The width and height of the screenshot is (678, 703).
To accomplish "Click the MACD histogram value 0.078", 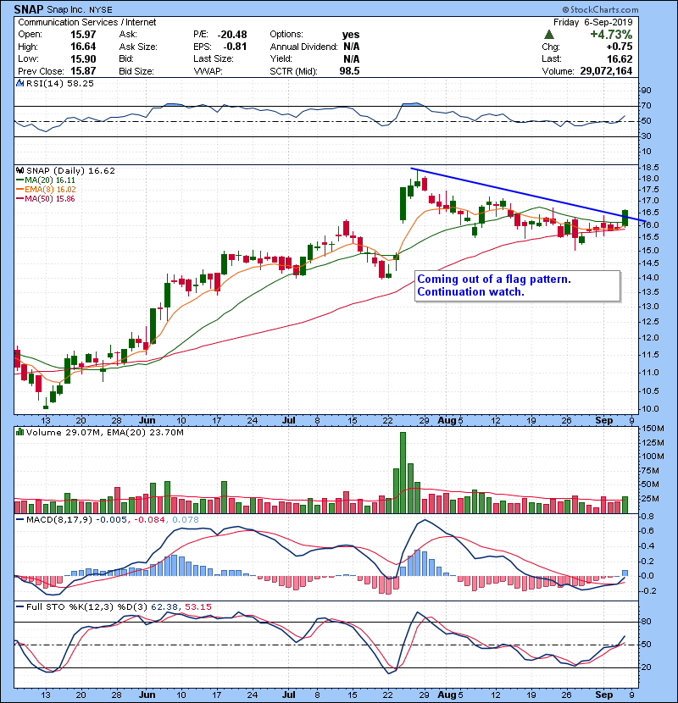I will point(186,520).
